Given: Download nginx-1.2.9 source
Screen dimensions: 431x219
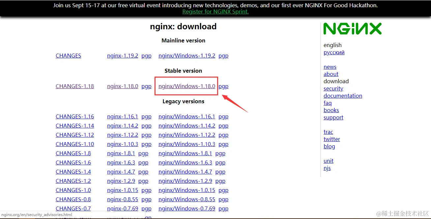Looking at the screenshot, I should coord(121,181).
